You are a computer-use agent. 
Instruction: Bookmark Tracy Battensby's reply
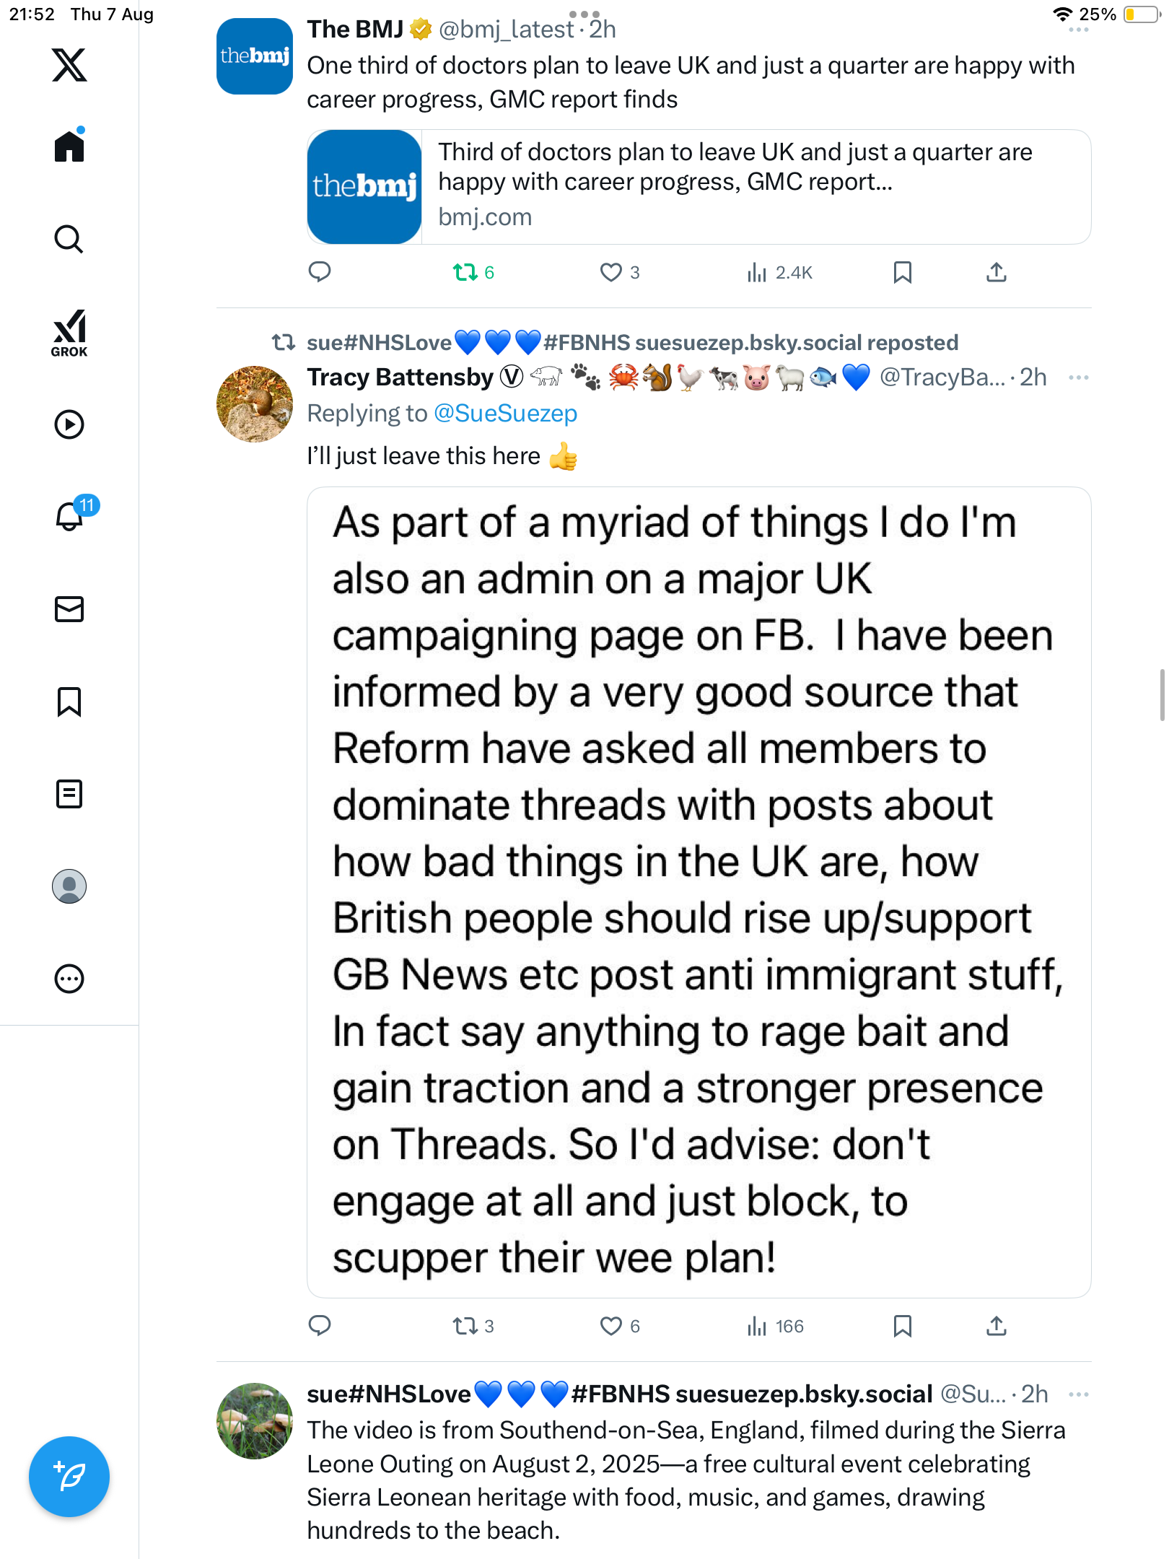(x=902, y=1326)
